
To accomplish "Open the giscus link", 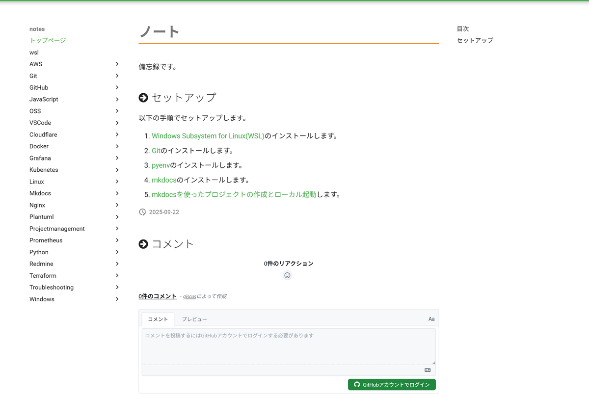I will click(x=189, y=296).
